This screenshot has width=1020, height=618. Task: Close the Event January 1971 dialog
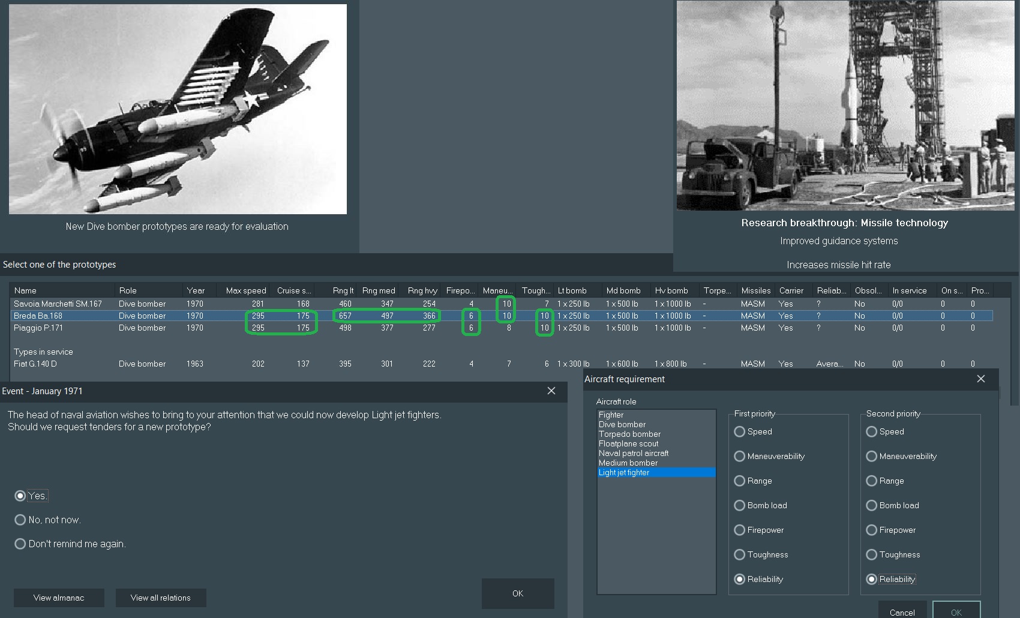point(551,391)
